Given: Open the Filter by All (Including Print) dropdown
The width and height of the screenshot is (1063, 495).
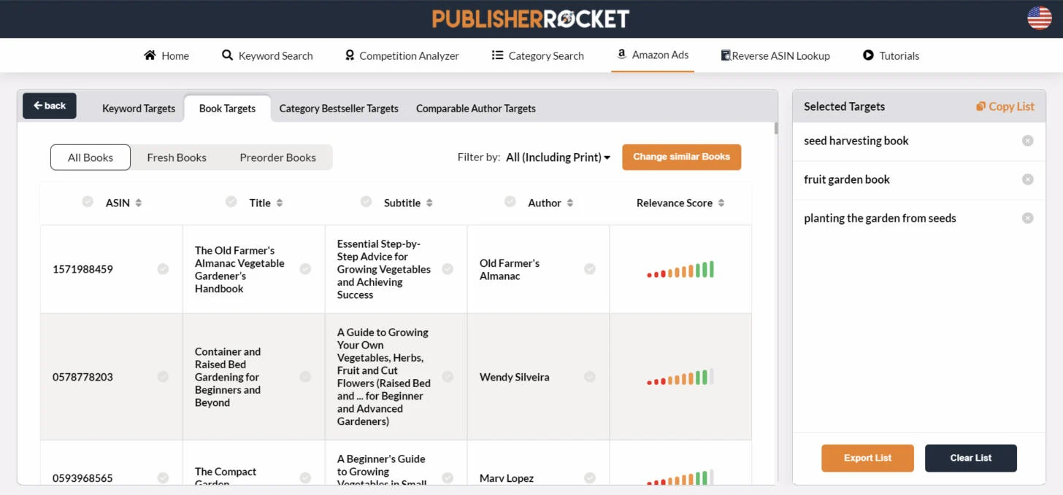Looking at the screenshot, I should tap(558, 157).
